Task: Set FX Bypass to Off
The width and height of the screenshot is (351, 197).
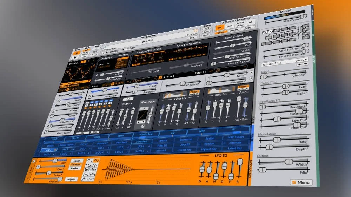Action: point(220,27)
